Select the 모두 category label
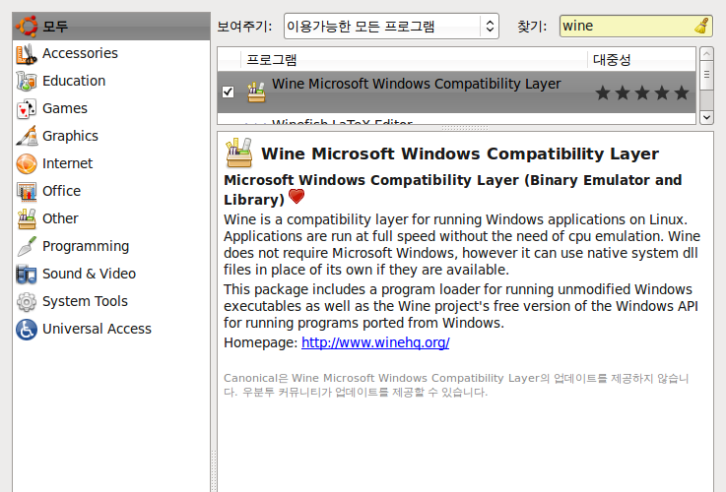The image size is (726, 492). coord(55,26)
